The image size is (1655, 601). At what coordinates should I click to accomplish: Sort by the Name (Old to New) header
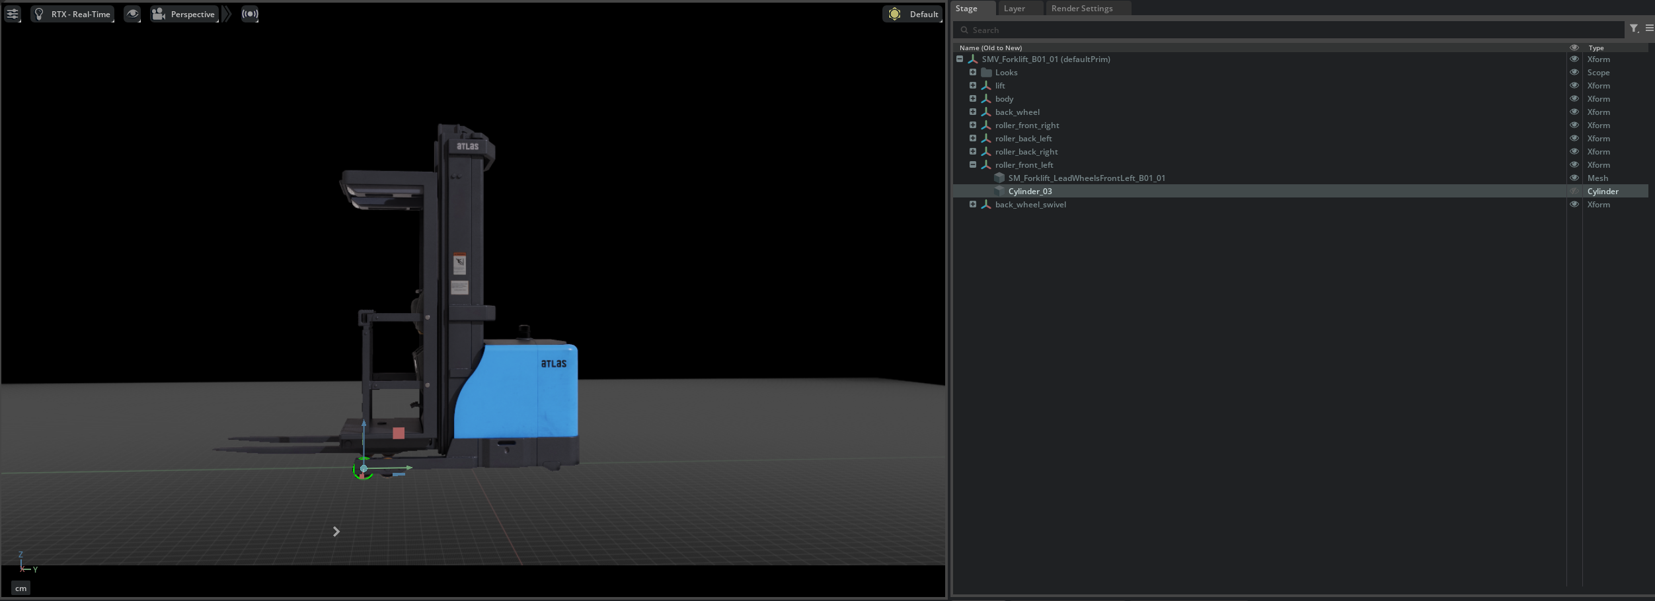pos(990,48)
